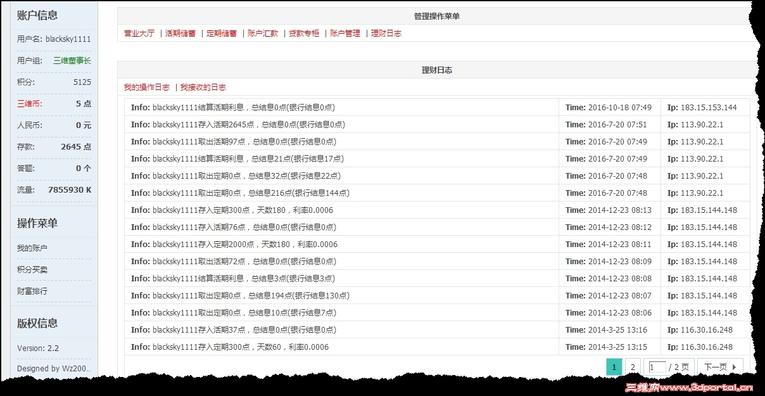Open the 理财日志 menu link
765x396 pixels.
click(386, 34)
